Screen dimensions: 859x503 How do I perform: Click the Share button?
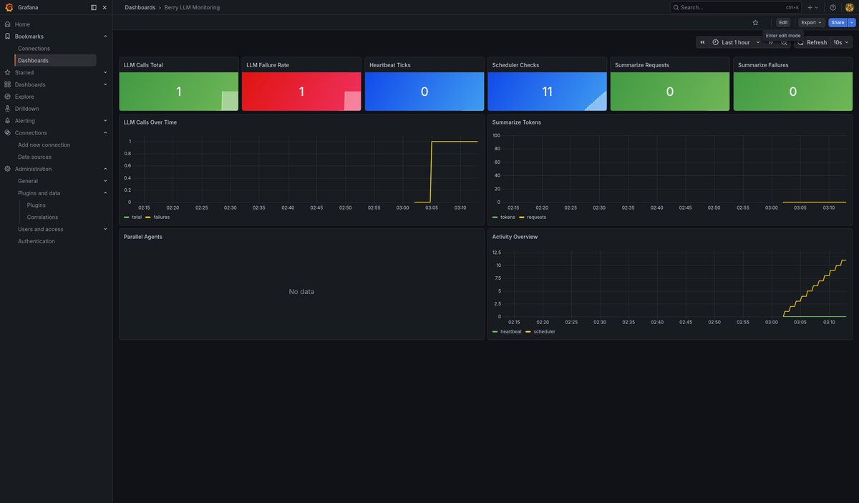838,22
